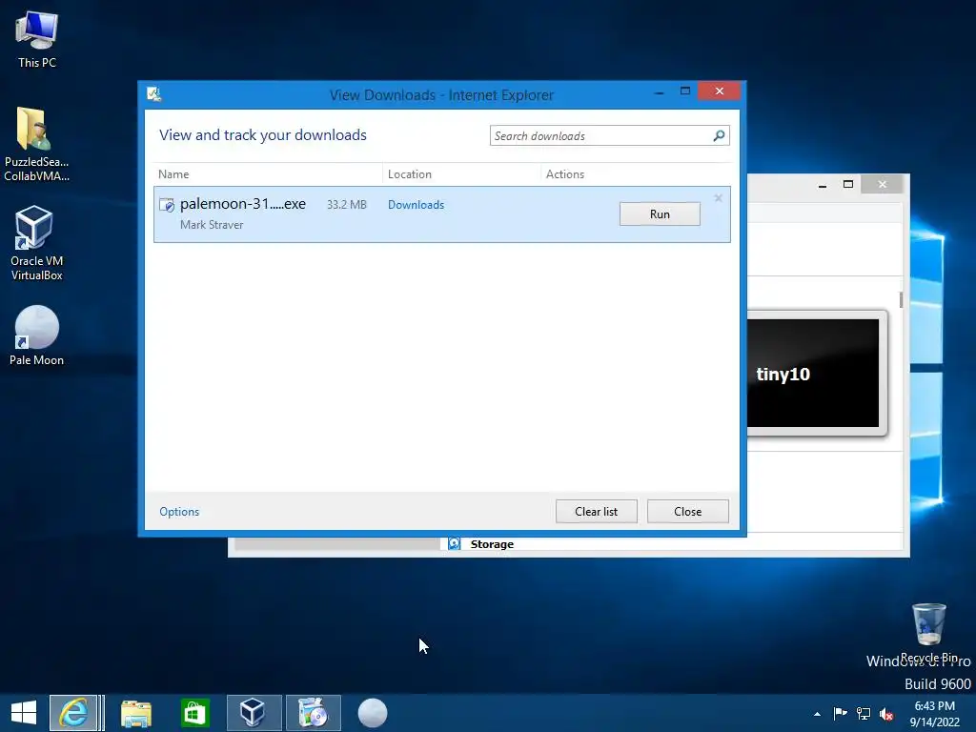Click the muted volume tray icon
The height and width of the screenshot is (732, 976).
[886, 714]
